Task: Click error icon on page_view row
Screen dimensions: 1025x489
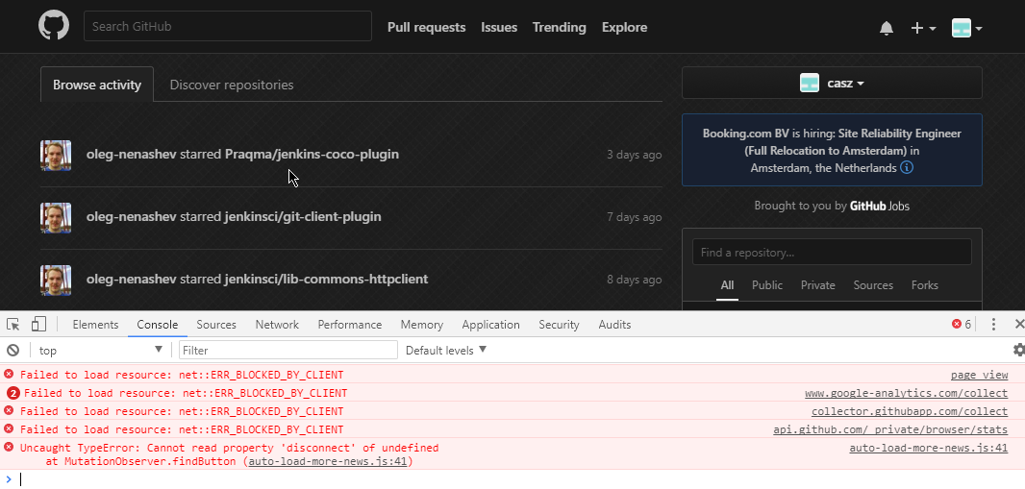Action: tap(9, 374)
